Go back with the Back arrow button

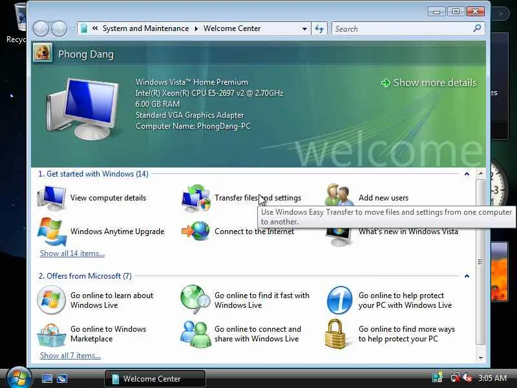[x=41, y=28]
